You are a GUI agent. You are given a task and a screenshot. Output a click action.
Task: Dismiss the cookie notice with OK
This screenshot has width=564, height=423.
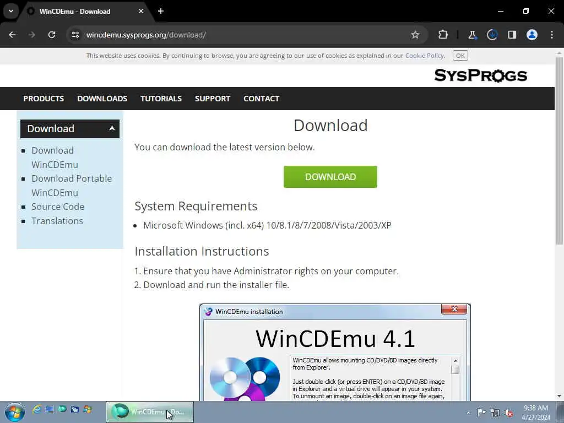coord(460,56)
